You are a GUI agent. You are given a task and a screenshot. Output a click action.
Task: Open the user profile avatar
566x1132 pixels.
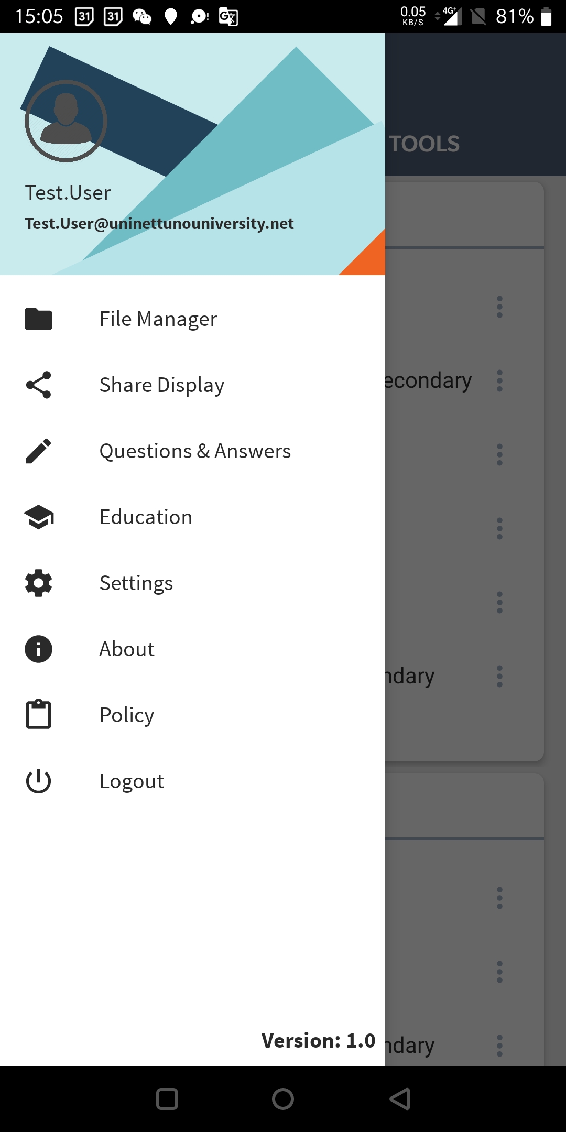(66, 121)
